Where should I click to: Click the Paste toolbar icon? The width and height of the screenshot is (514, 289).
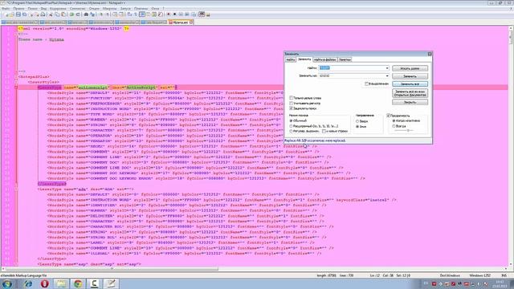(x=63, y=14)
